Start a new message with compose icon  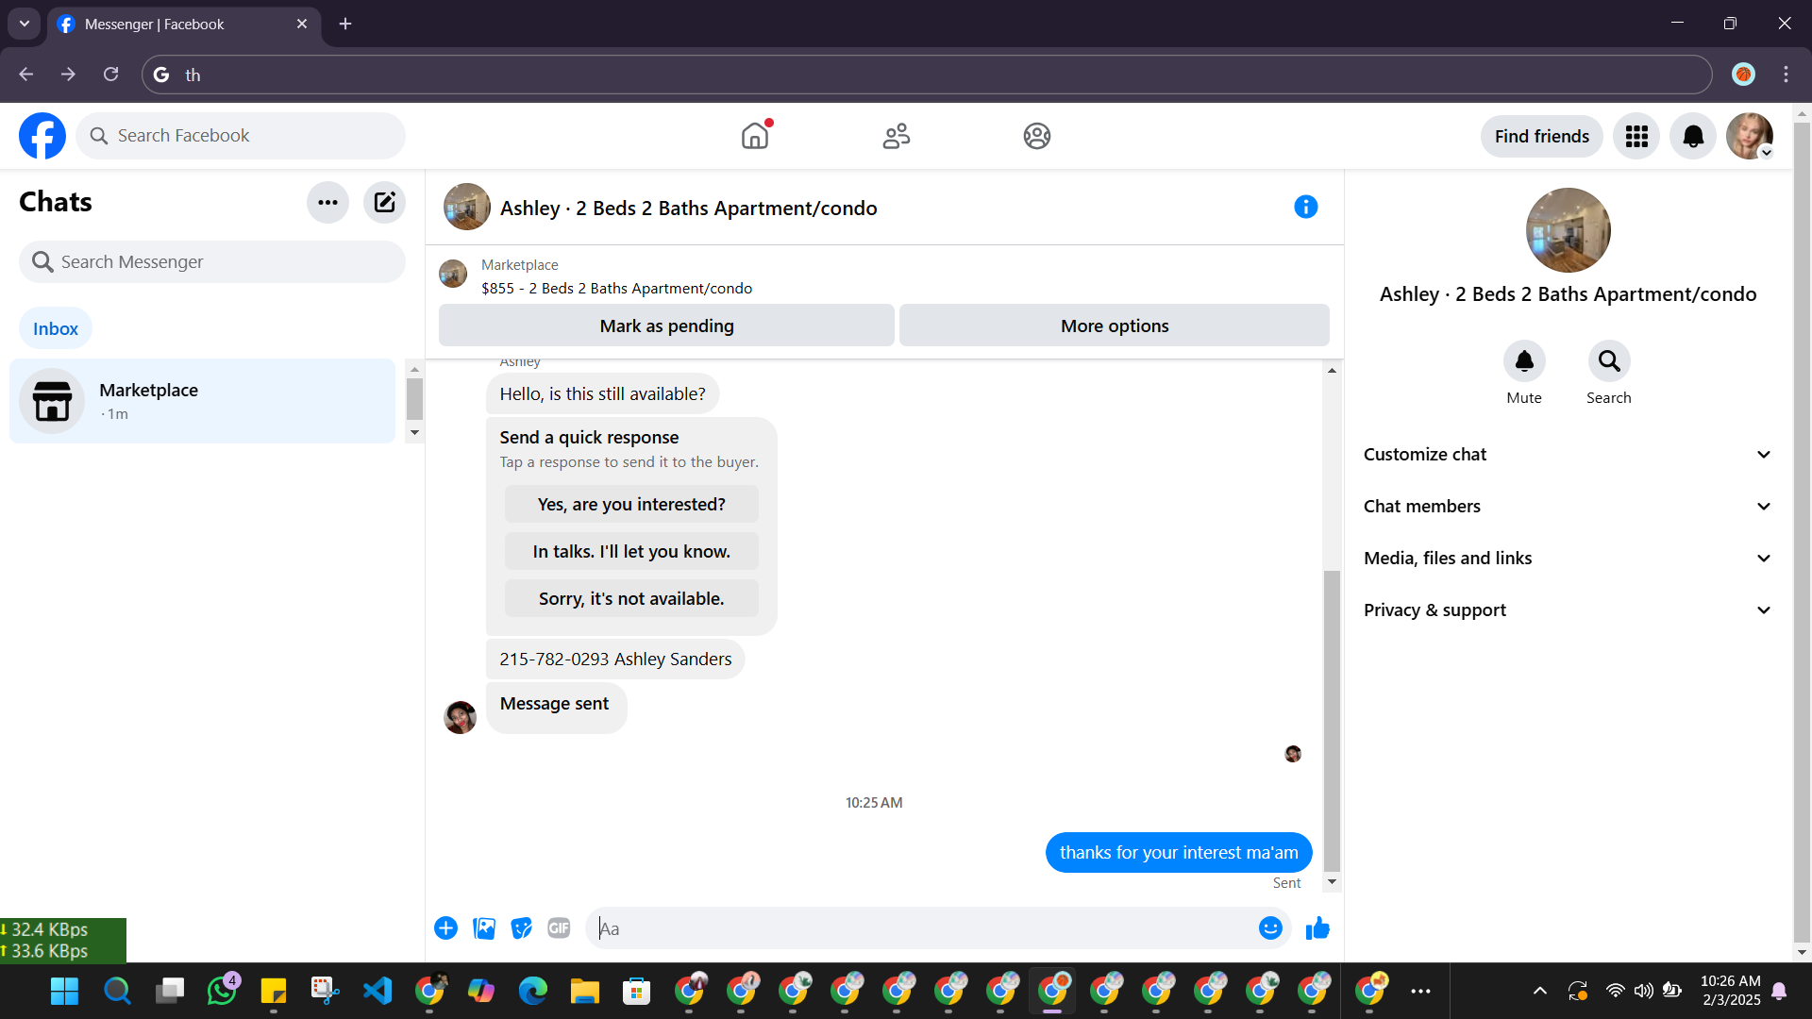pyautogui.click(x=384, y=202)
